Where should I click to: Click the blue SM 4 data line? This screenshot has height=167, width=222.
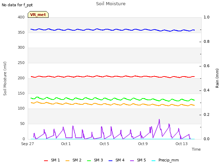112,30
